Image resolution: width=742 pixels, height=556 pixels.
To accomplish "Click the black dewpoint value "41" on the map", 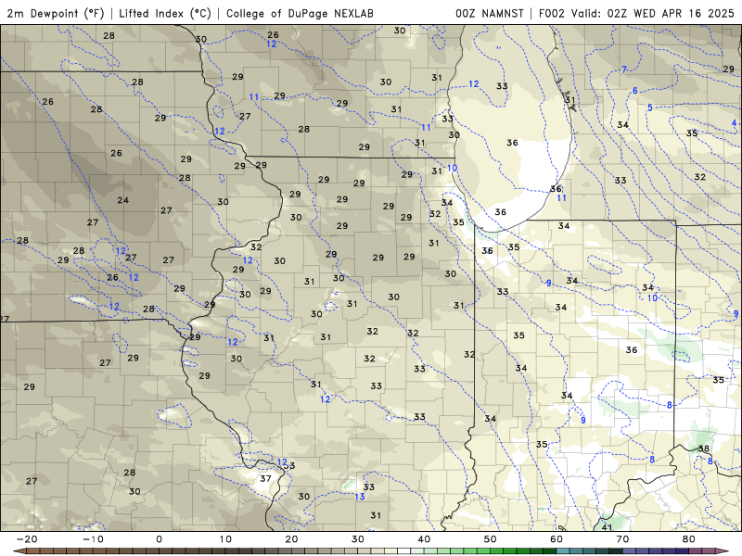I will [607, 527].
